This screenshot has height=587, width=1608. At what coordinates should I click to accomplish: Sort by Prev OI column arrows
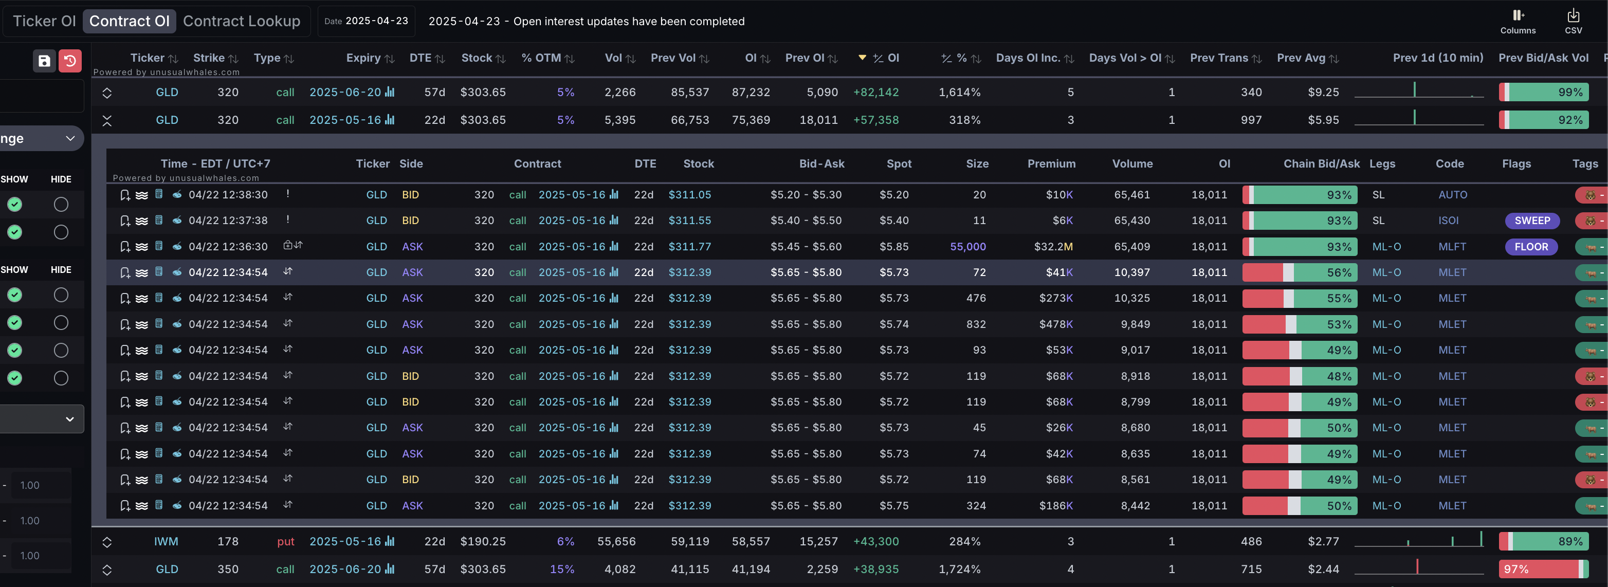[x=833, y=59]
